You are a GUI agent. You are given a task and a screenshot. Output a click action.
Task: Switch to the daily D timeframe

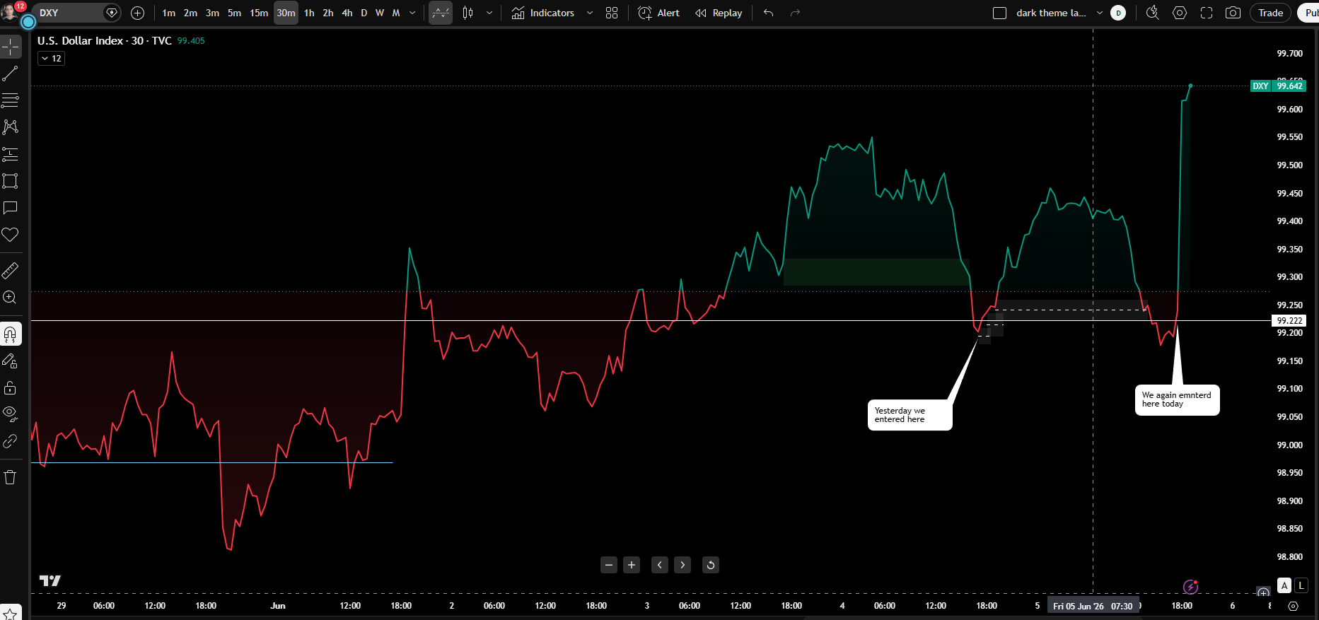tap(364, 13)
